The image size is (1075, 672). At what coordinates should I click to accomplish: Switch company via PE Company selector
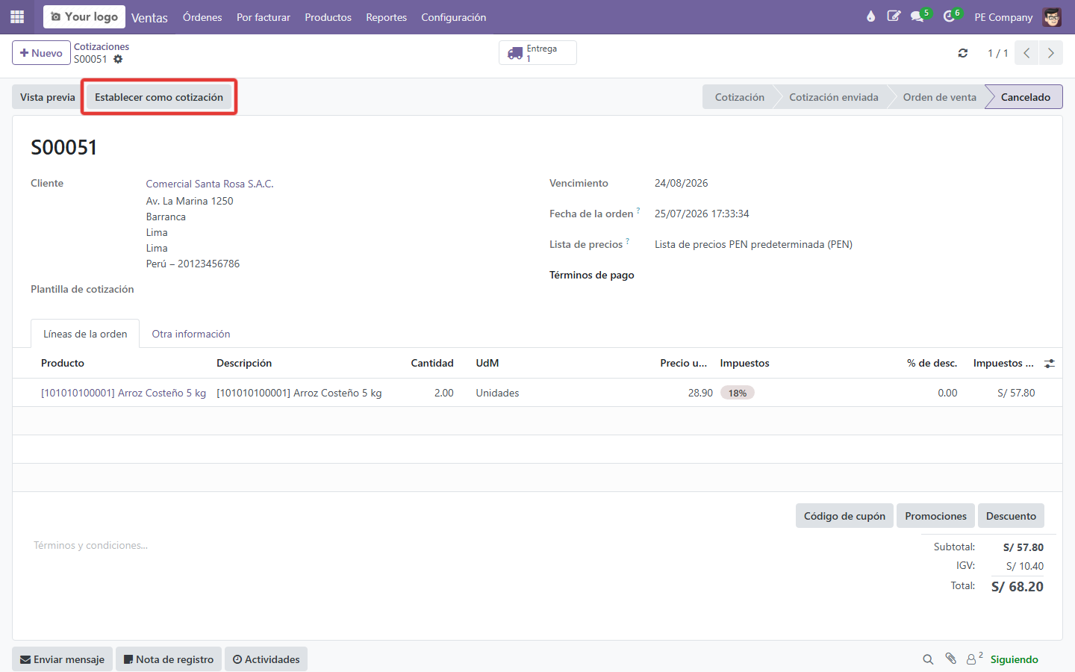[1003, 17]
